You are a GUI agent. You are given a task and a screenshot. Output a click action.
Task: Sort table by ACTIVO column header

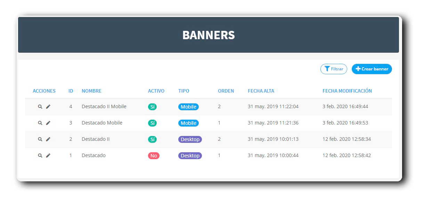point(156,91)
